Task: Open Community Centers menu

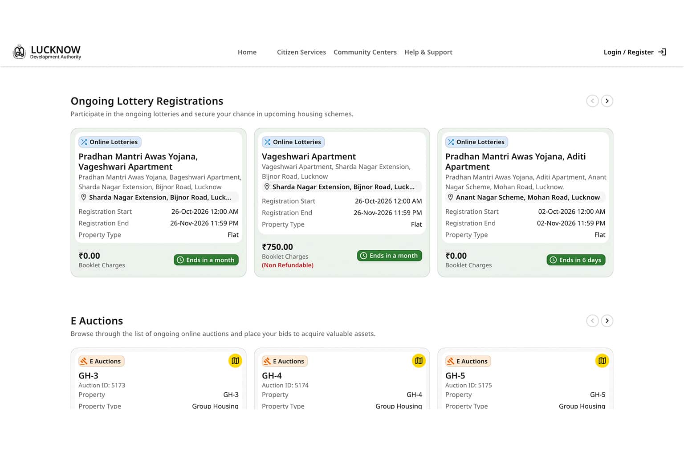Action: [x=365, y=52]
